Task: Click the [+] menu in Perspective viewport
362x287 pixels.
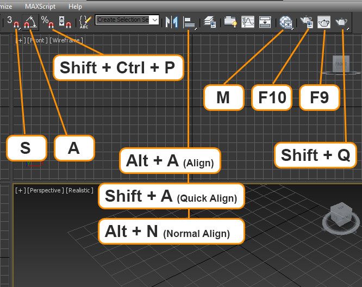Action: (x=21, y=190)
